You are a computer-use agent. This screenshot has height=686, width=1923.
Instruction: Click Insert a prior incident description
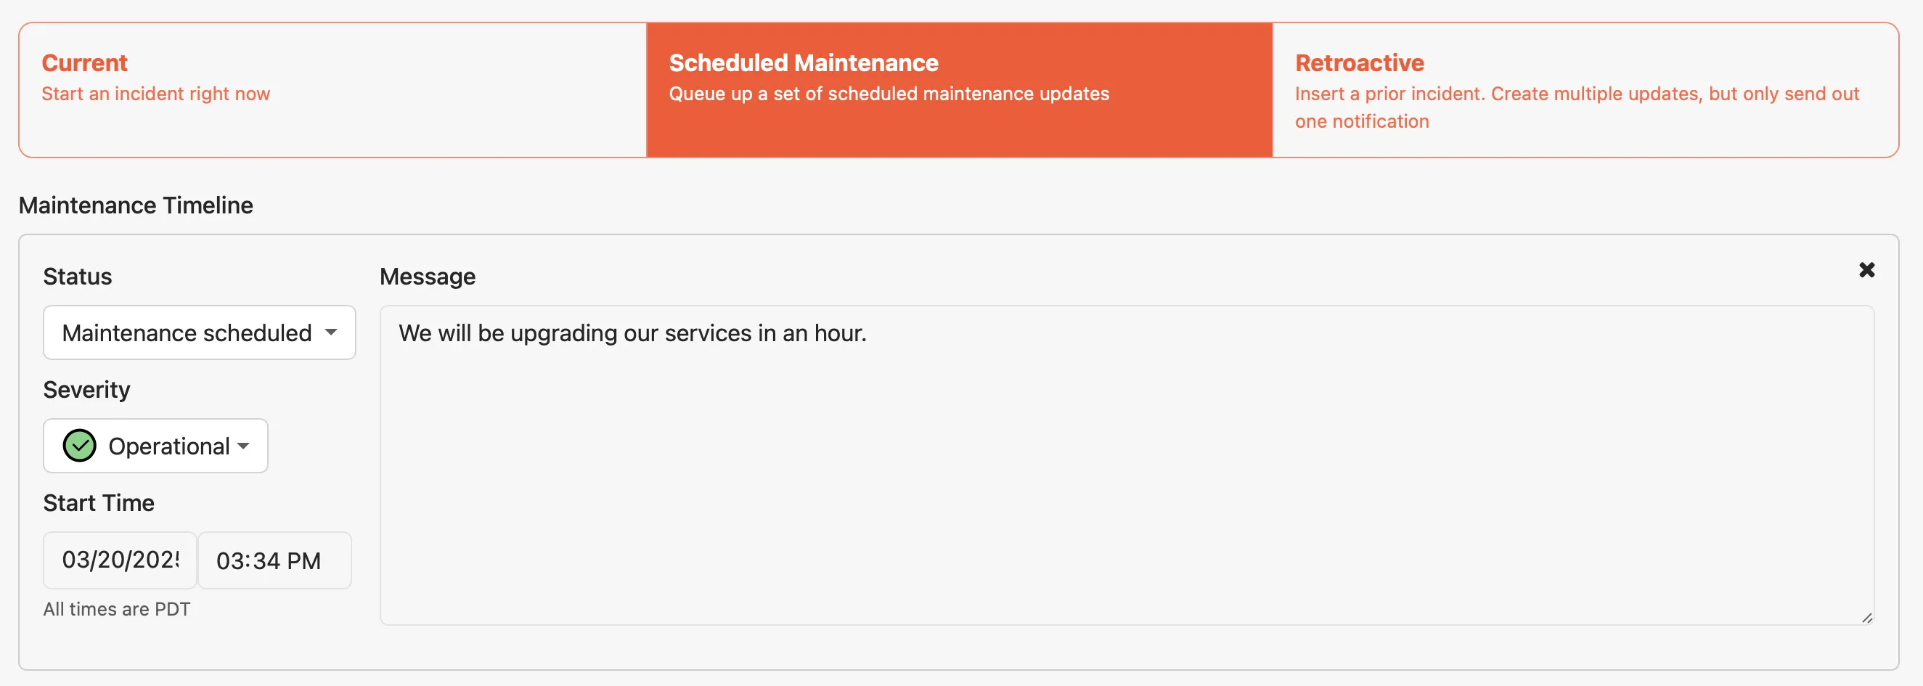1575,107
